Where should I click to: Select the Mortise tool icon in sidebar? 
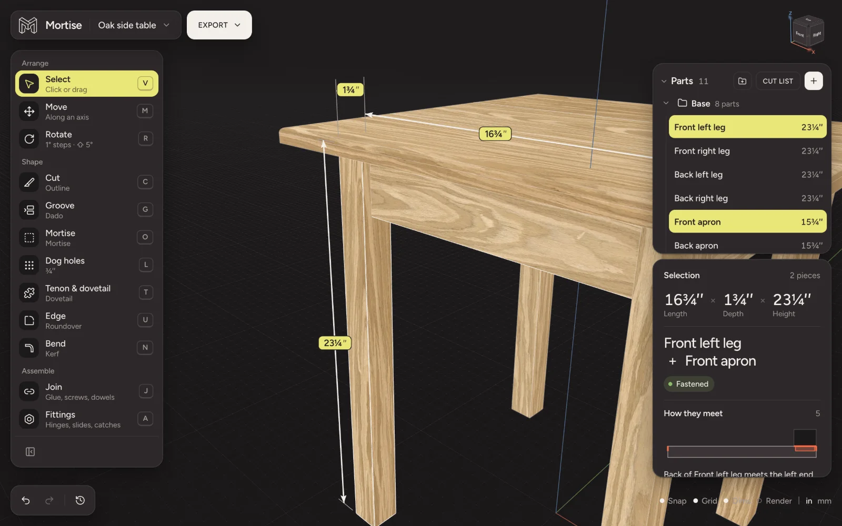coord(29,238)
